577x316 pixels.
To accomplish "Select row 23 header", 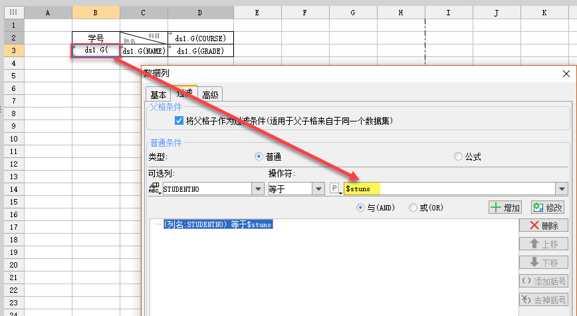I will [x=13, y=303].
